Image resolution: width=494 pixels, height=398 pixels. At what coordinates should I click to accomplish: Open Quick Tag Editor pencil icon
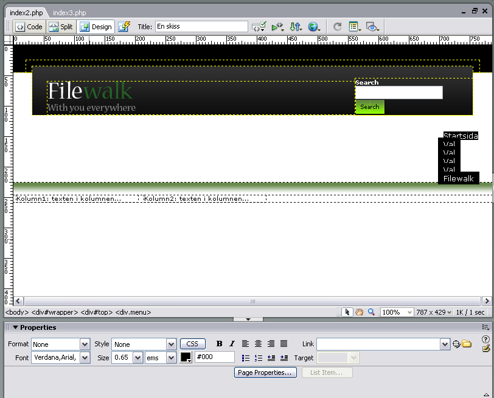[486, 348]
